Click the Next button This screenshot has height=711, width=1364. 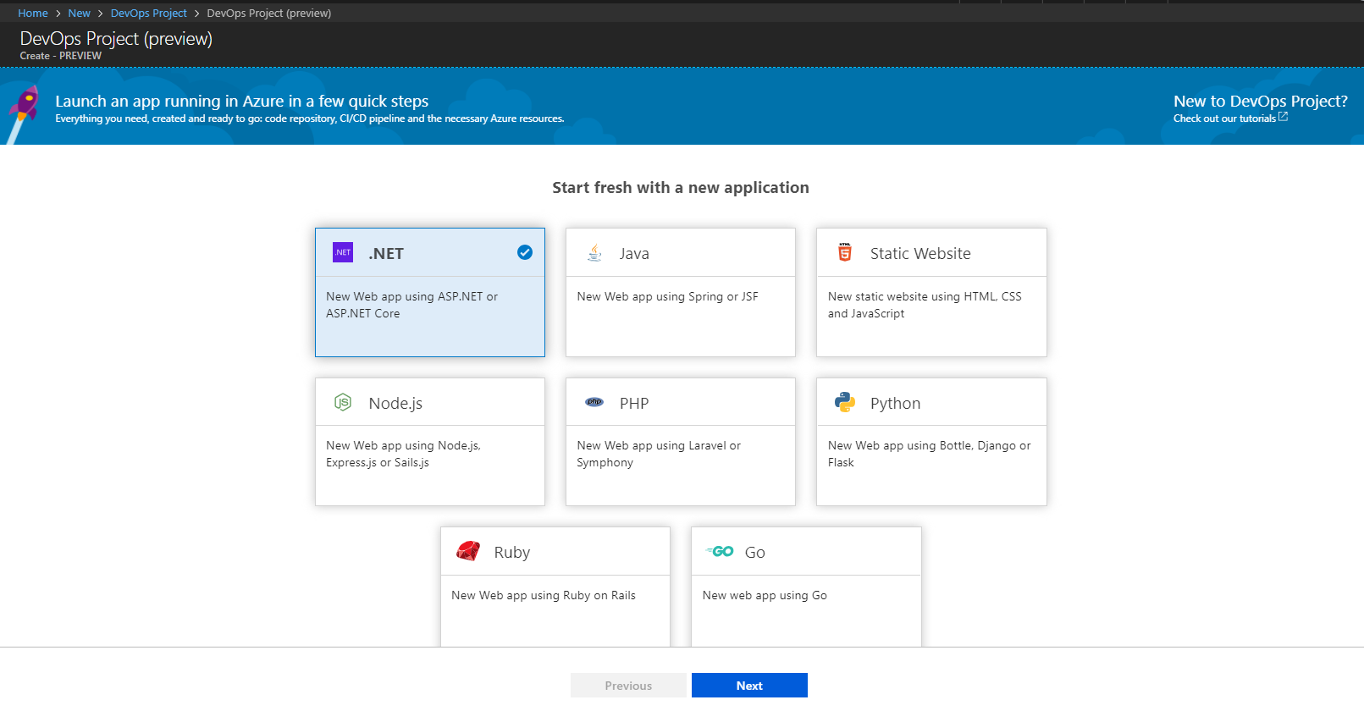[x=749, y=686]
